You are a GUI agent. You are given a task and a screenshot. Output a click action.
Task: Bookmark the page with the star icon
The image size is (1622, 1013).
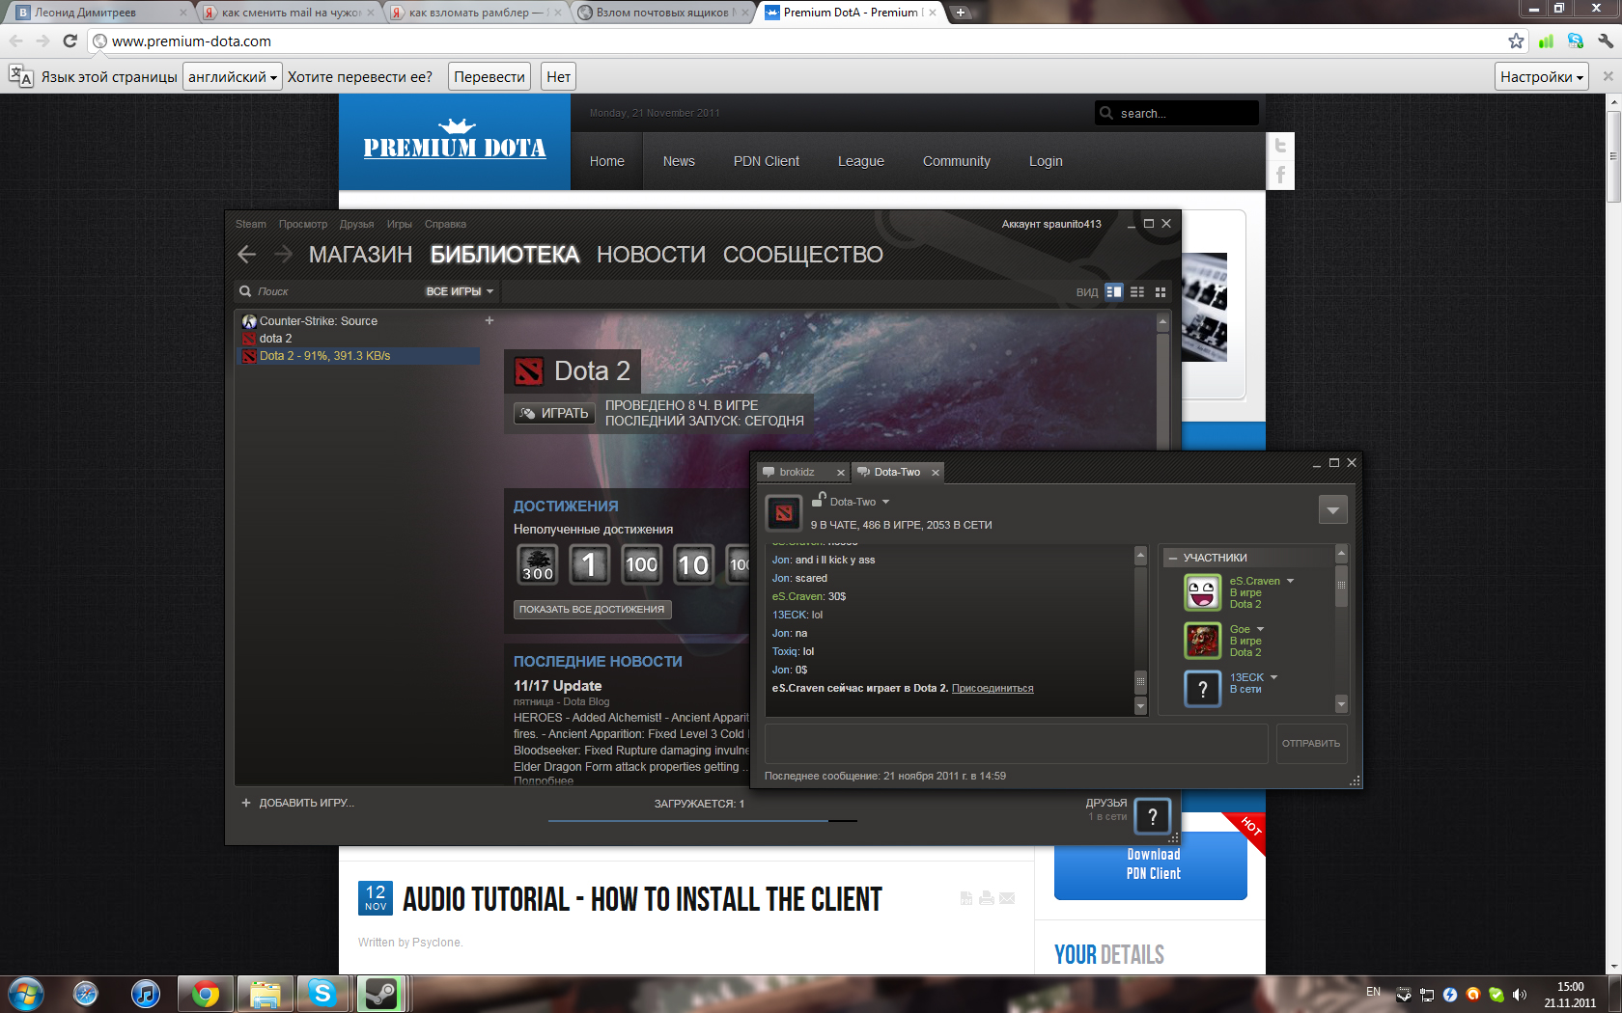1516,41
